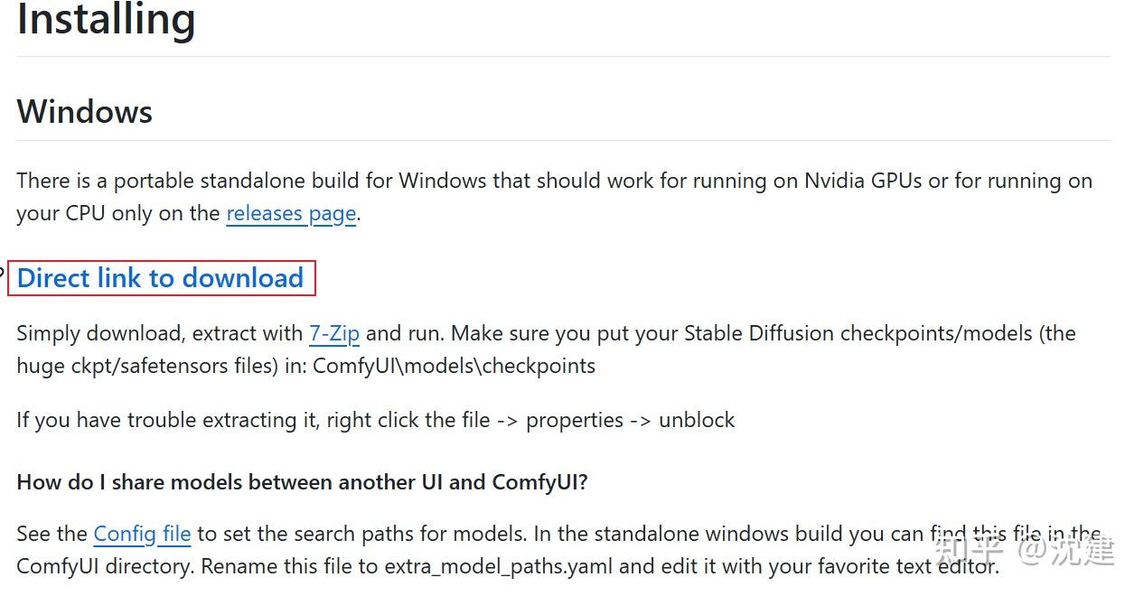Open the releases page link
This screenshot has width=1144, height=596.
click(x=290, y=214)
